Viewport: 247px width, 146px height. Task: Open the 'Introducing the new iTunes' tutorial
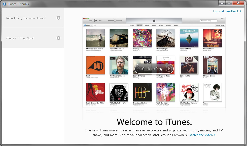point(33,18)
